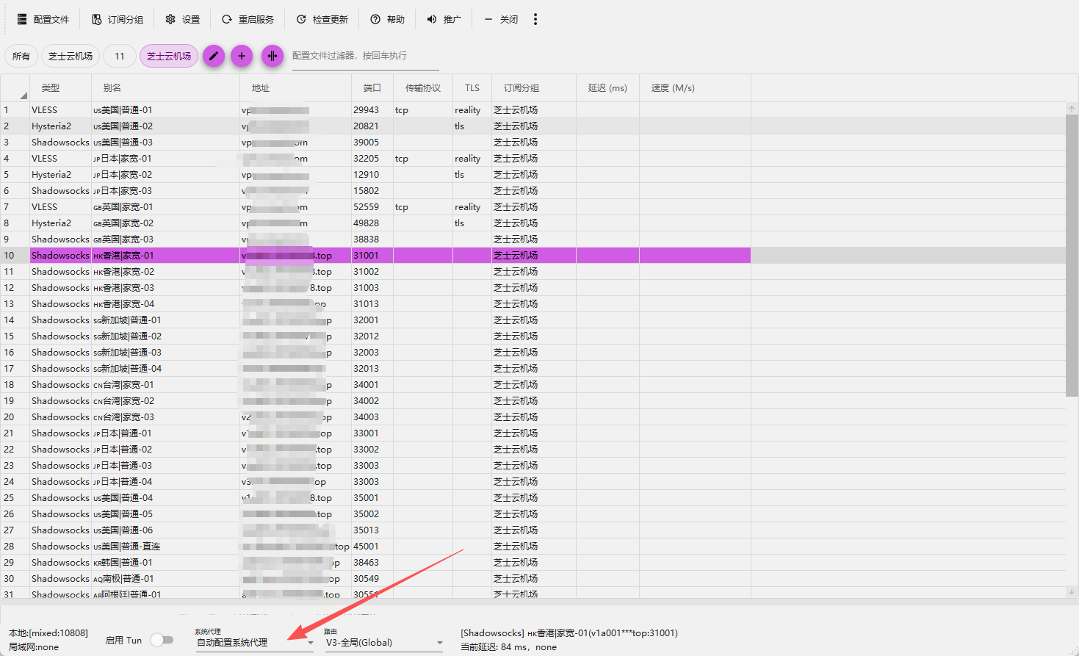Toggle the 启用 Tun switch

point(162,640)
